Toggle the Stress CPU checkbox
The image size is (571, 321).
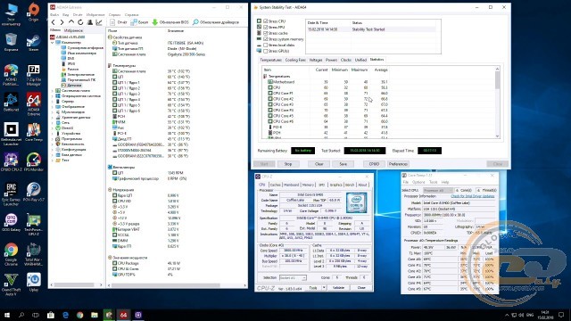coord(266,21)
